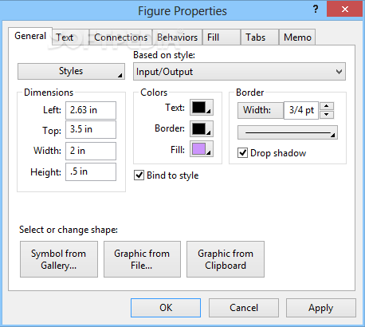Open the Behaviors tab
This screenshot has width=365, height=327.
point(177,37)
